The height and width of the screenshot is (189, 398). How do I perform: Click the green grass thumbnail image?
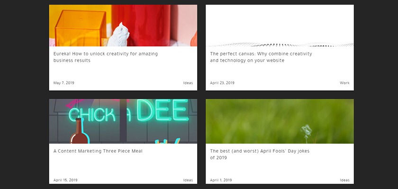coord(280,121)
